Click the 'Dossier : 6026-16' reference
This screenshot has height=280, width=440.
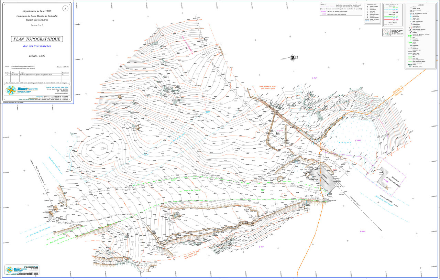point(63,67)
